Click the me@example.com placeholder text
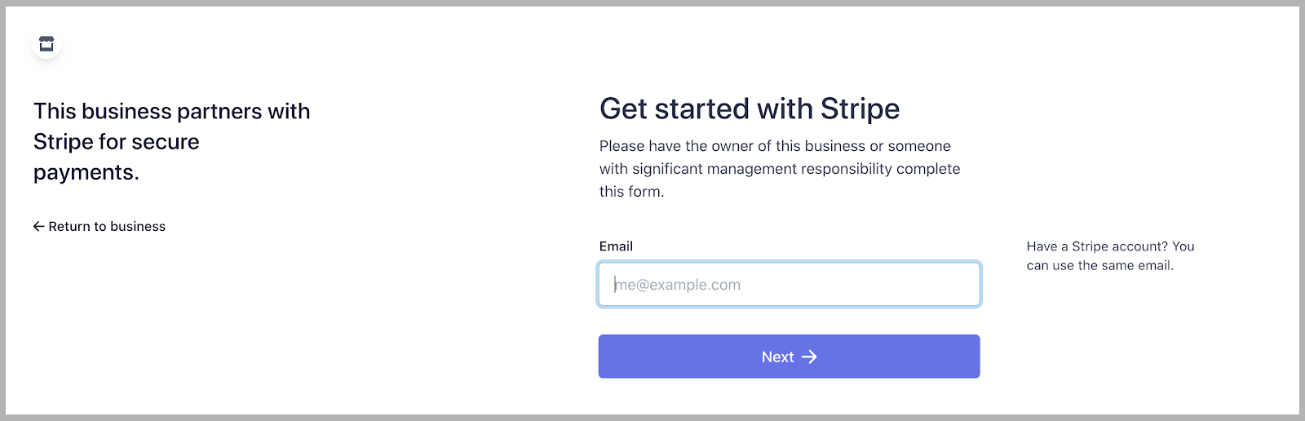Image resolution: width=1305 pixels, height=421 pixels. pyautogui.click(x=678, y=285)
